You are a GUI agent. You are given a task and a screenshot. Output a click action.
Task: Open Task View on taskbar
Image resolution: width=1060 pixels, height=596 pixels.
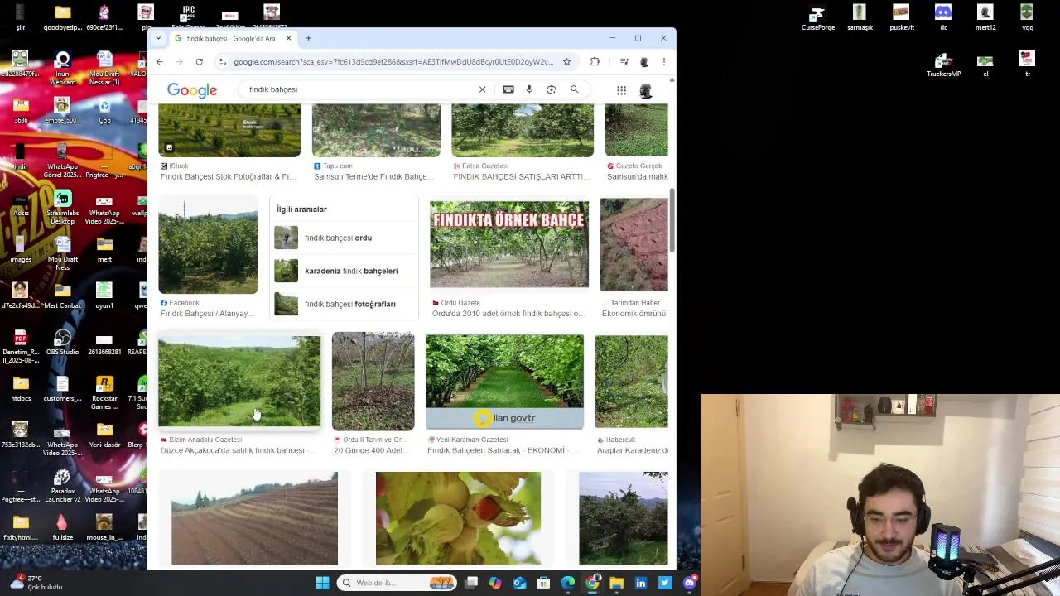(471, 583)
